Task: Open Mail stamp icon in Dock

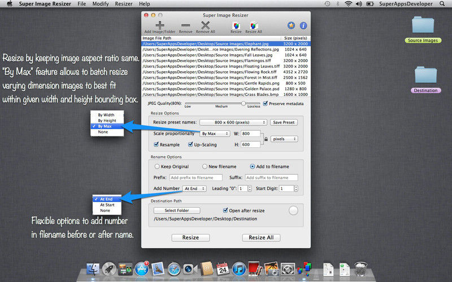Action: pyautogui.click(x=158, y=270)
